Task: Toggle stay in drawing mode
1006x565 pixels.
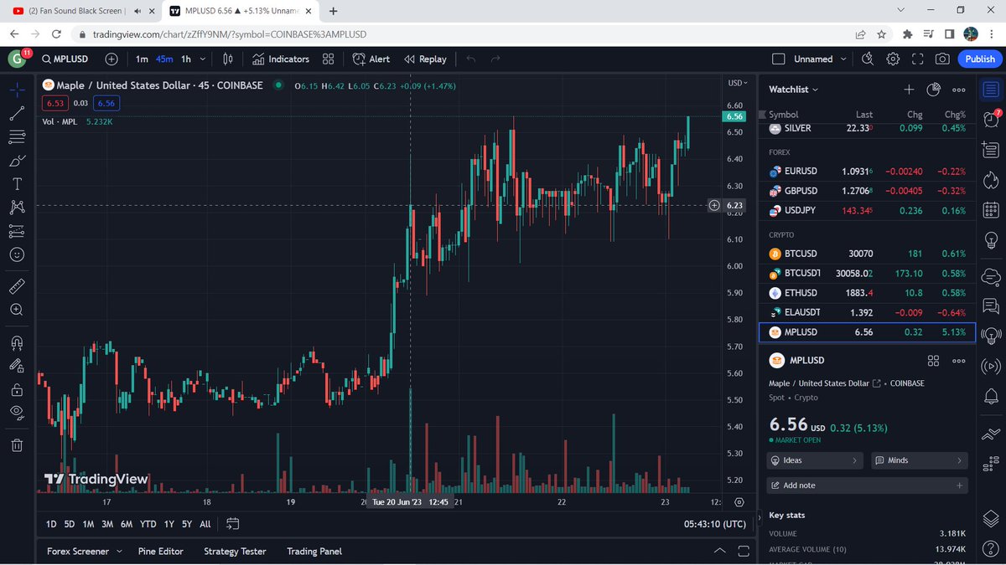Action: 17,365
